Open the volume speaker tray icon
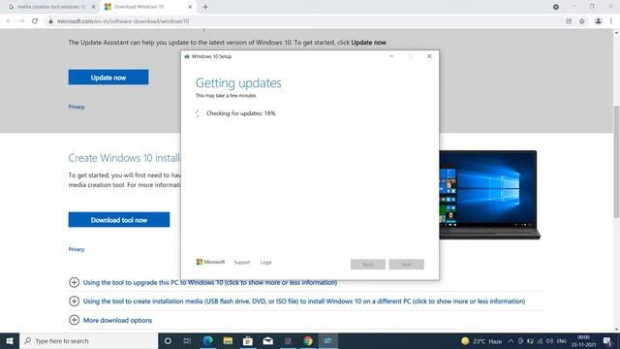Image resolution: width=620 pixels, height=349 pixels. point(549,341)
